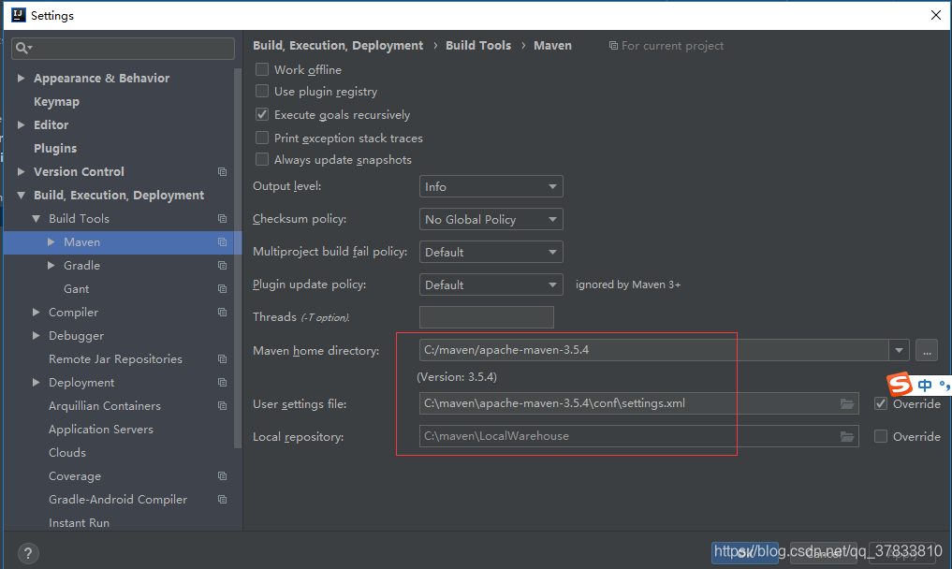Image resolution: width=952 pixels, height=569 pixels.
Task: Expand the Editor section
Action: [22, 125]
